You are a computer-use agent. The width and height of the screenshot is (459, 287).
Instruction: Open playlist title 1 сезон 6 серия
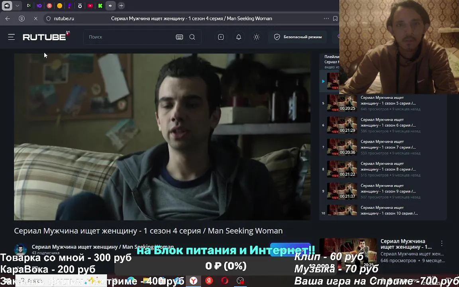pyautogui.click(x=388, y=122)
